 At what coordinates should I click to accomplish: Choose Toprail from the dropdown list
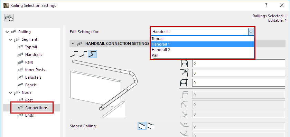(202, 39)
